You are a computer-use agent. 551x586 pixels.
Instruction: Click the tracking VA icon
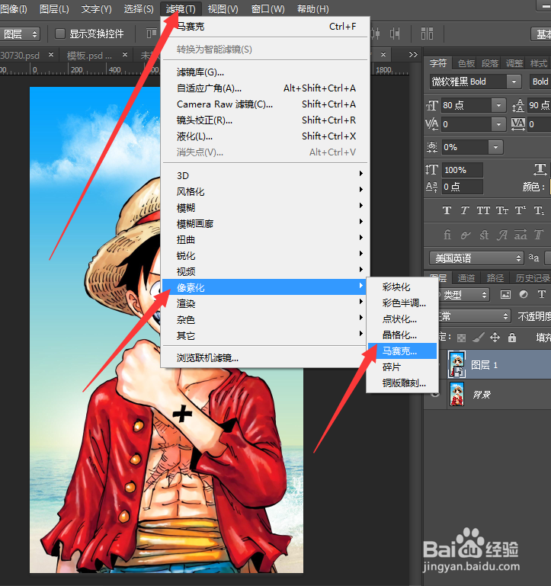[x=518, y=124]
